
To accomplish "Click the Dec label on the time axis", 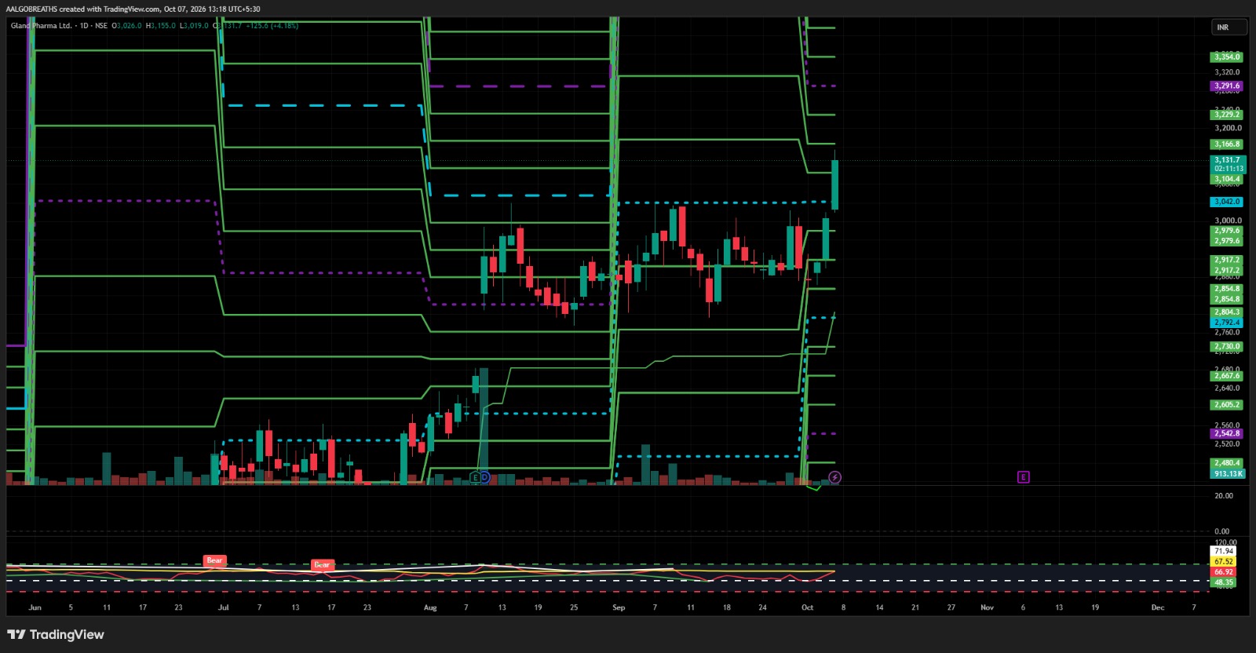I will click(x=1158, y=607).
